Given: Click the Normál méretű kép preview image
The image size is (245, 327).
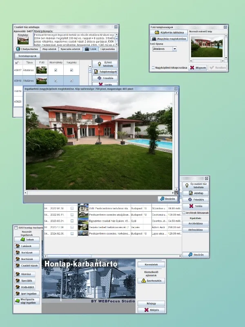Looking at the screenshot, I should coord(207,47).
